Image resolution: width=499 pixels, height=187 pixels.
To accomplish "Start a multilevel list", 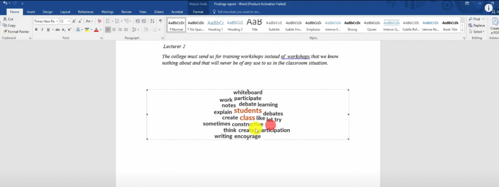I will (x=127, y=21).
